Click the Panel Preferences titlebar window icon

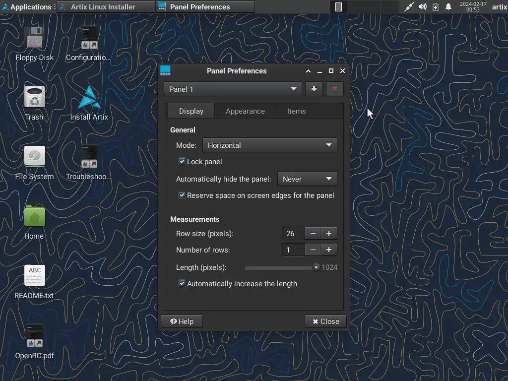tap(165, 70)
